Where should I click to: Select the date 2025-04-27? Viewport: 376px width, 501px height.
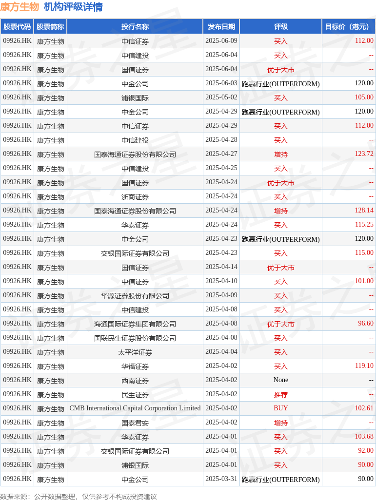click(221, 154)
